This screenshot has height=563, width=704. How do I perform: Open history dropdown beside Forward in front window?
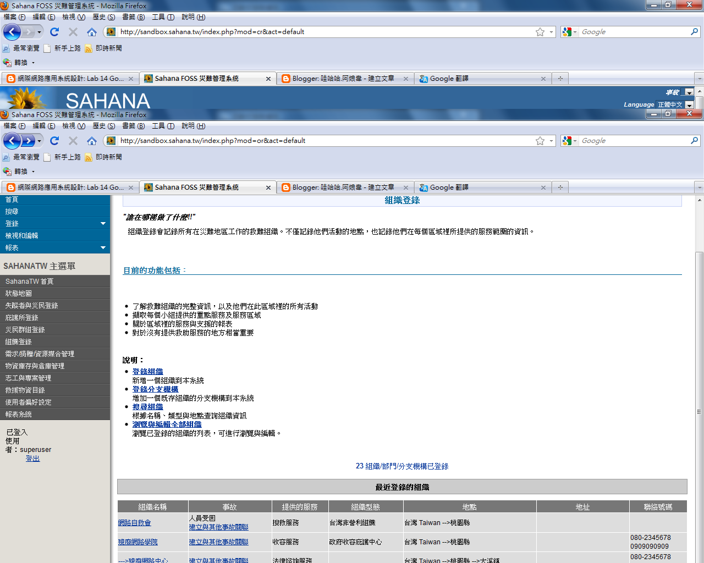click(x=39, y=141)
